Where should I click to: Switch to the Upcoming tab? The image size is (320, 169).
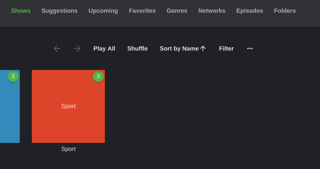click(103, 11)
